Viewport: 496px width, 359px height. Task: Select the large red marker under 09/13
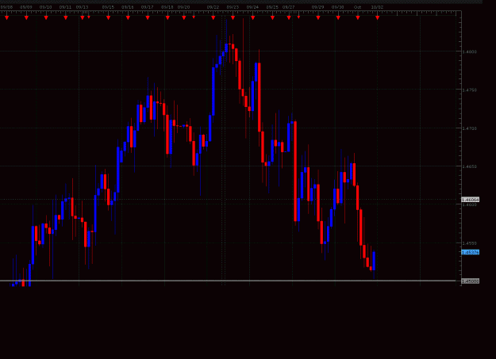pyautogui.click(x=83, y=18)
